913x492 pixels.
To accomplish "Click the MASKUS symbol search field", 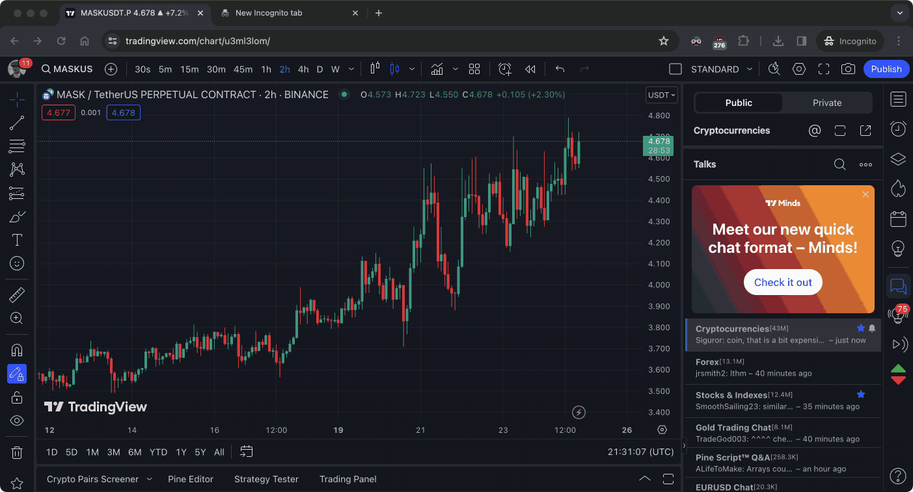I will pos(67,69).
